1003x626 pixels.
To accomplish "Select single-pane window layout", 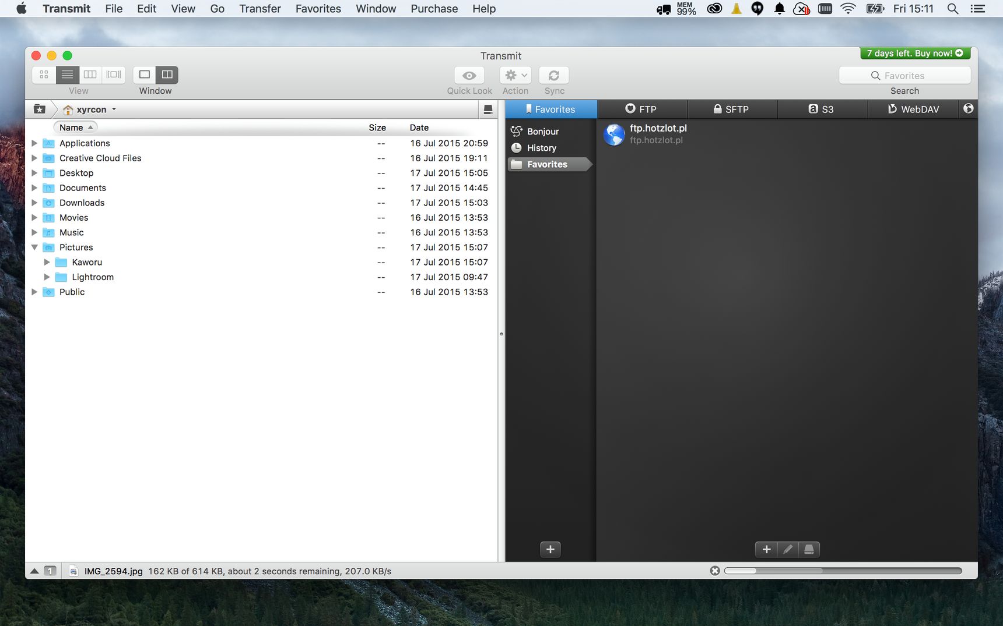I will (145, 75).
